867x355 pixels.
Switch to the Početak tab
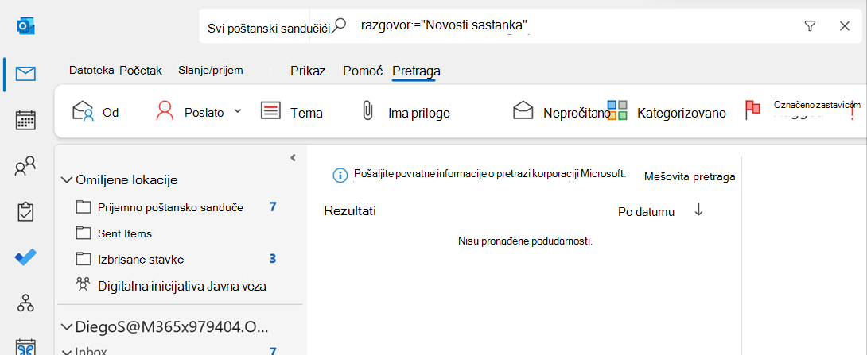141,70
